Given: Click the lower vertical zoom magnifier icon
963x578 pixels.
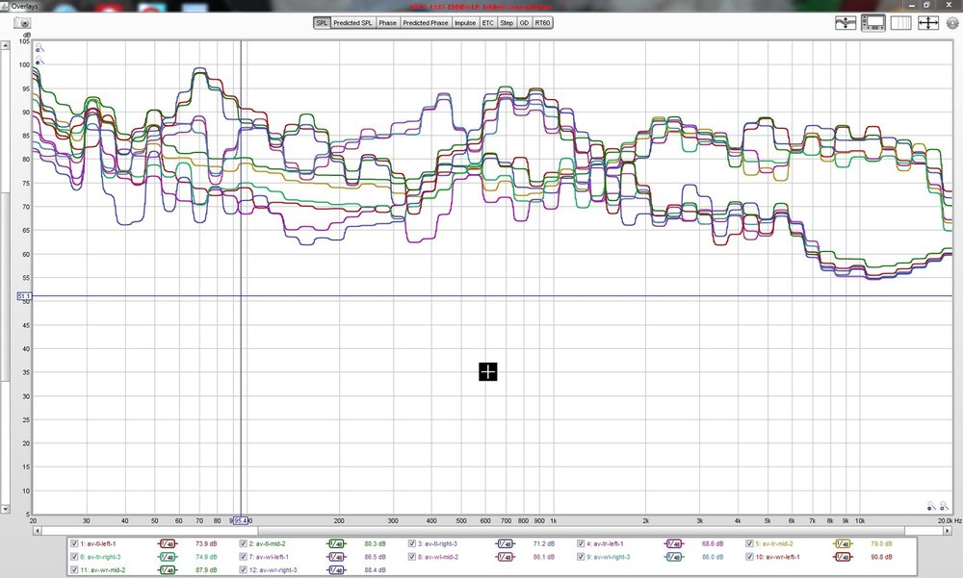Looking at the screenshot, I should click(39, 61).
